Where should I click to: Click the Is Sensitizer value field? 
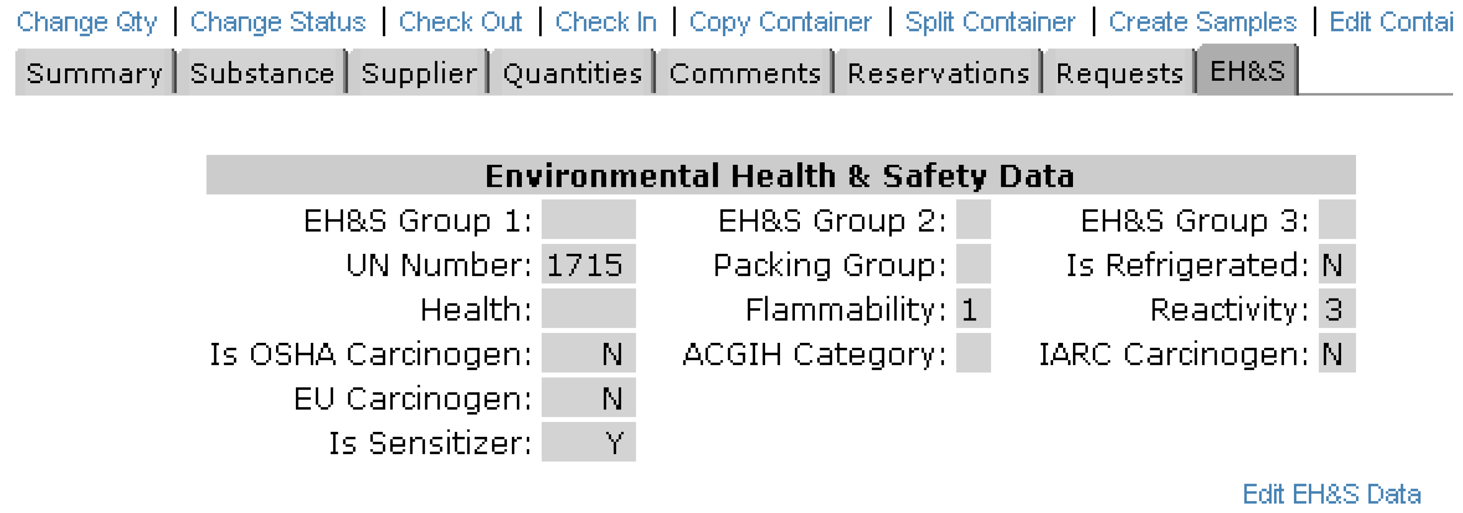click(x=589, y=442)
